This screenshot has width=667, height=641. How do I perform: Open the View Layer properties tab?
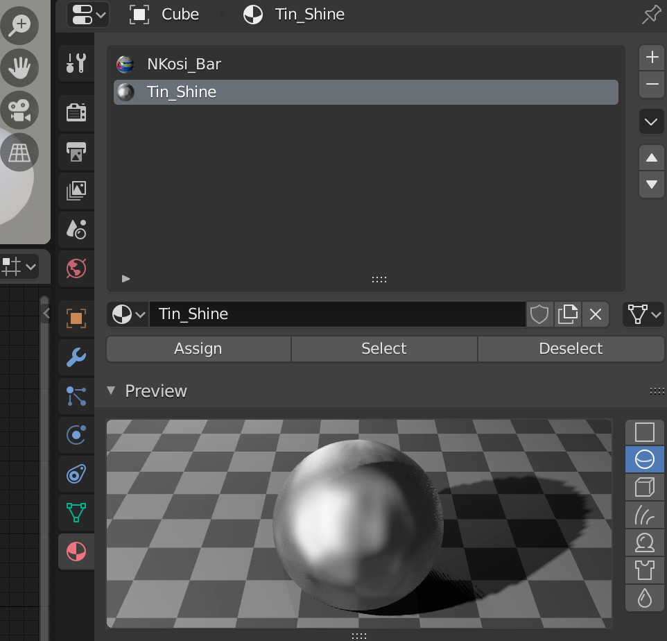click(x=76, y=191)
